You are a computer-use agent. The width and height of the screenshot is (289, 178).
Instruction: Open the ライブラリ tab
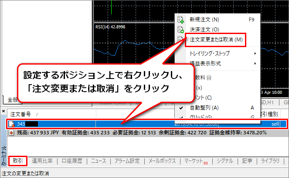[x=270, y=161]
